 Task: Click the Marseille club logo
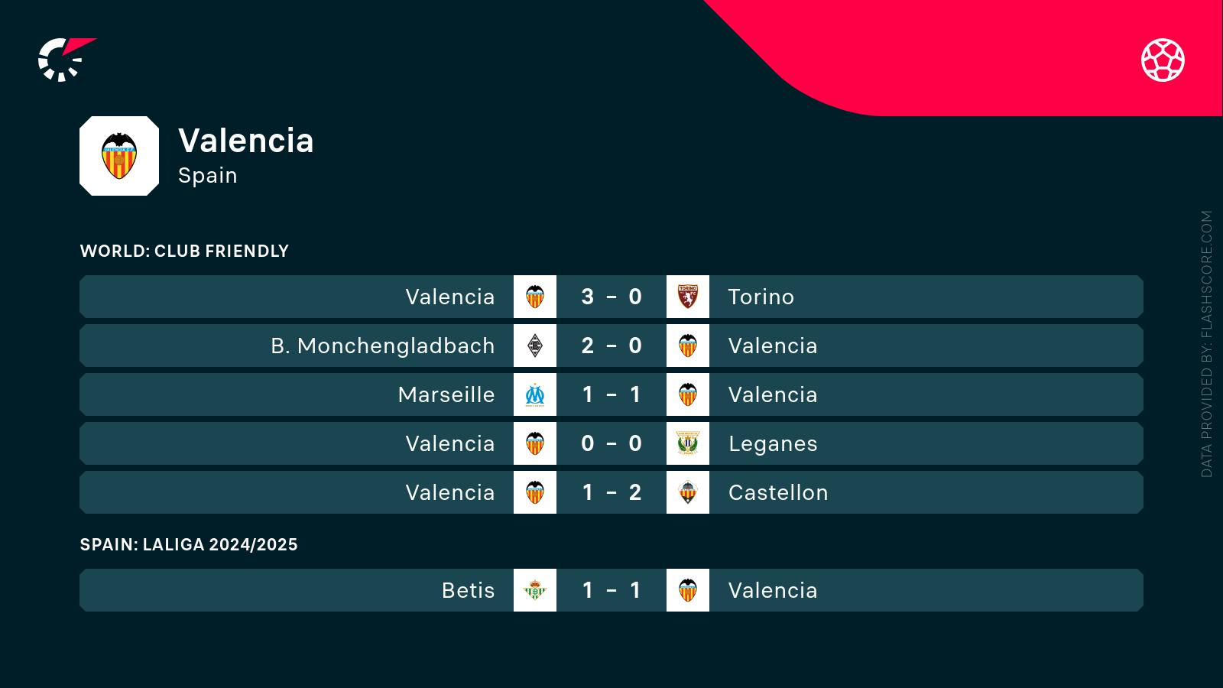(x=535, y=394)
